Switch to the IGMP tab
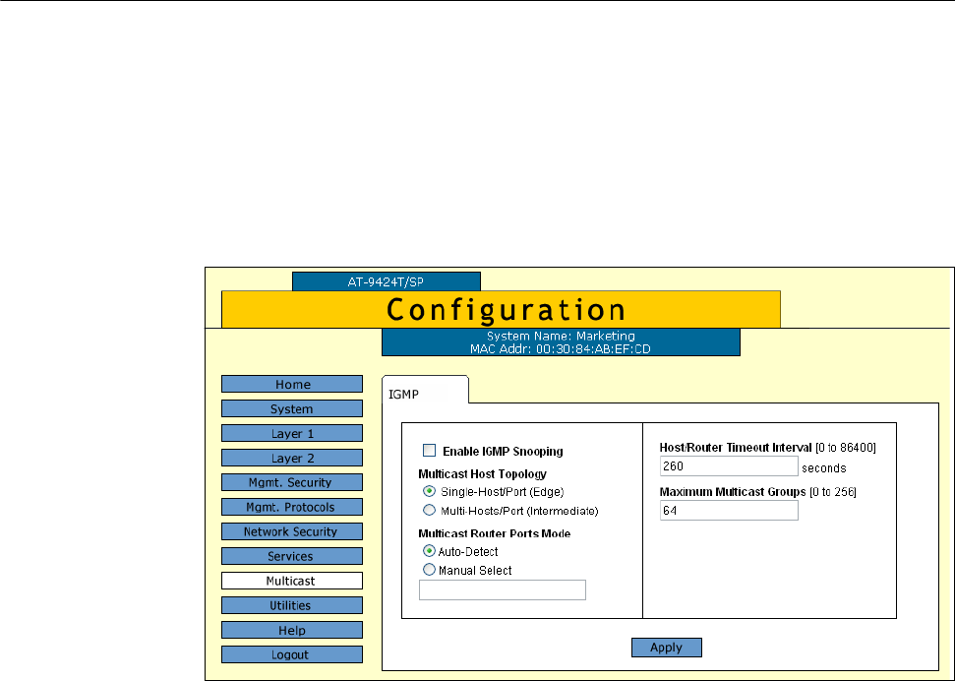 pyautogui.click(x=406, y=392)
